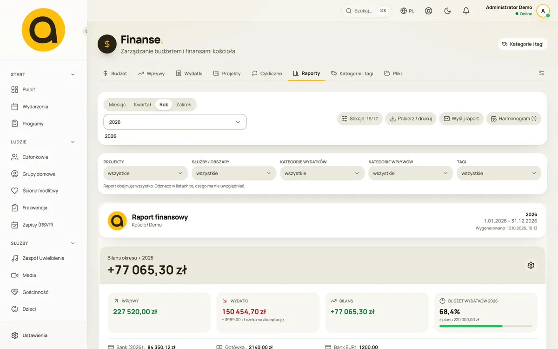Click the Szukaj search field
The image size is (558, 349).
[366, 11]
